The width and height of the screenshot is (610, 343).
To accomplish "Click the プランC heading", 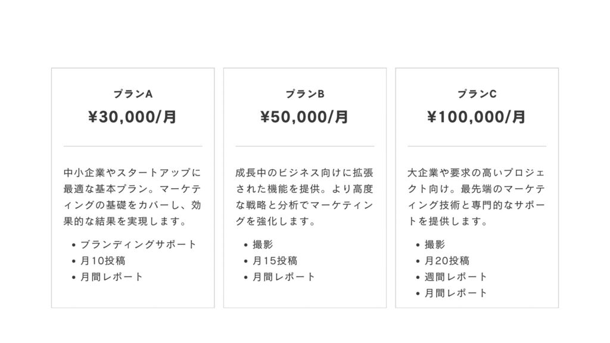I will [477, 94].
